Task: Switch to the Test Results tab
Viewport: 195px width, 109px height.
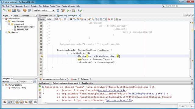Action: click(x=87, y=83)
